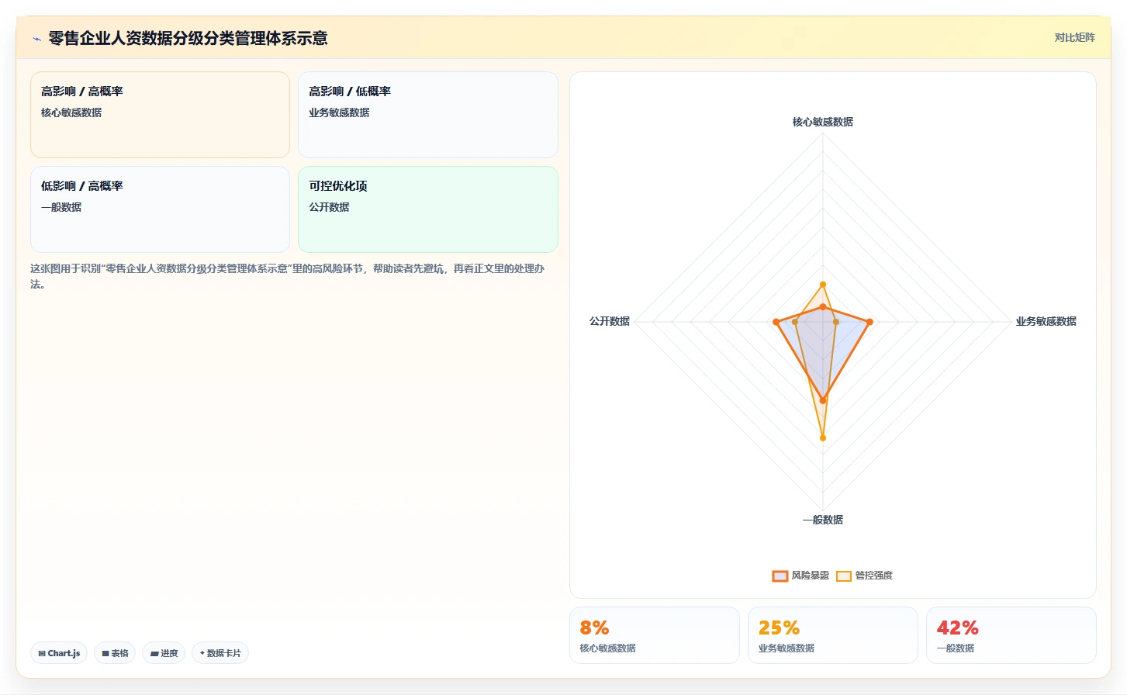1127x695 pixels.
Task: Click the 管控强度 legend label
Action: click(873, 576)
